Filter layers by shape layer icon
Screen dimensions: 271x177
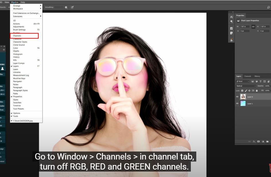[264, 81]
